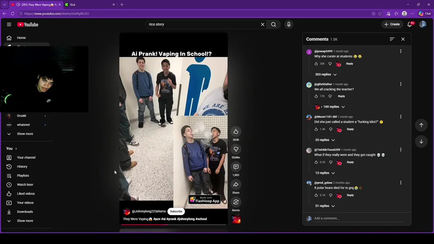Dislike the comment by @TwinkleToex6209
Viewport: 434px width, 244px height.
[331, 162]
